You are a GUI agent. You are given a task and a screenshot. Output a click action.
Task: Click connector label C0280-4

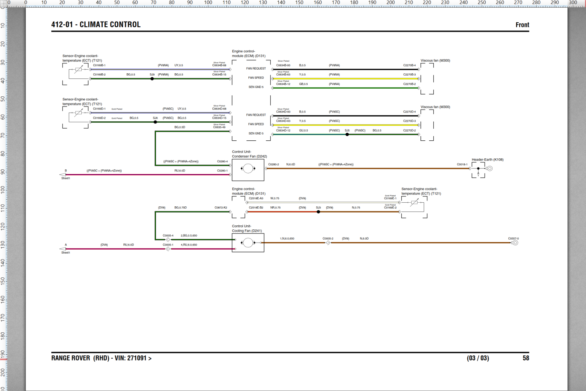(222, 161)
